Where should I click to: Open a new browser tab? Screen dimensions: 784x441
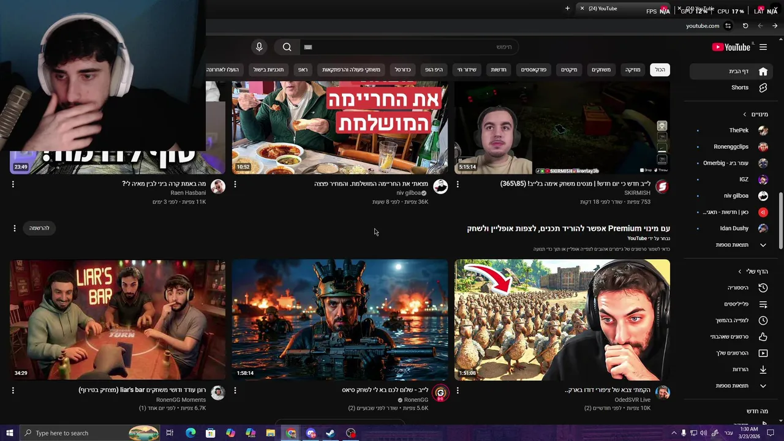click(x=567, y=9)
